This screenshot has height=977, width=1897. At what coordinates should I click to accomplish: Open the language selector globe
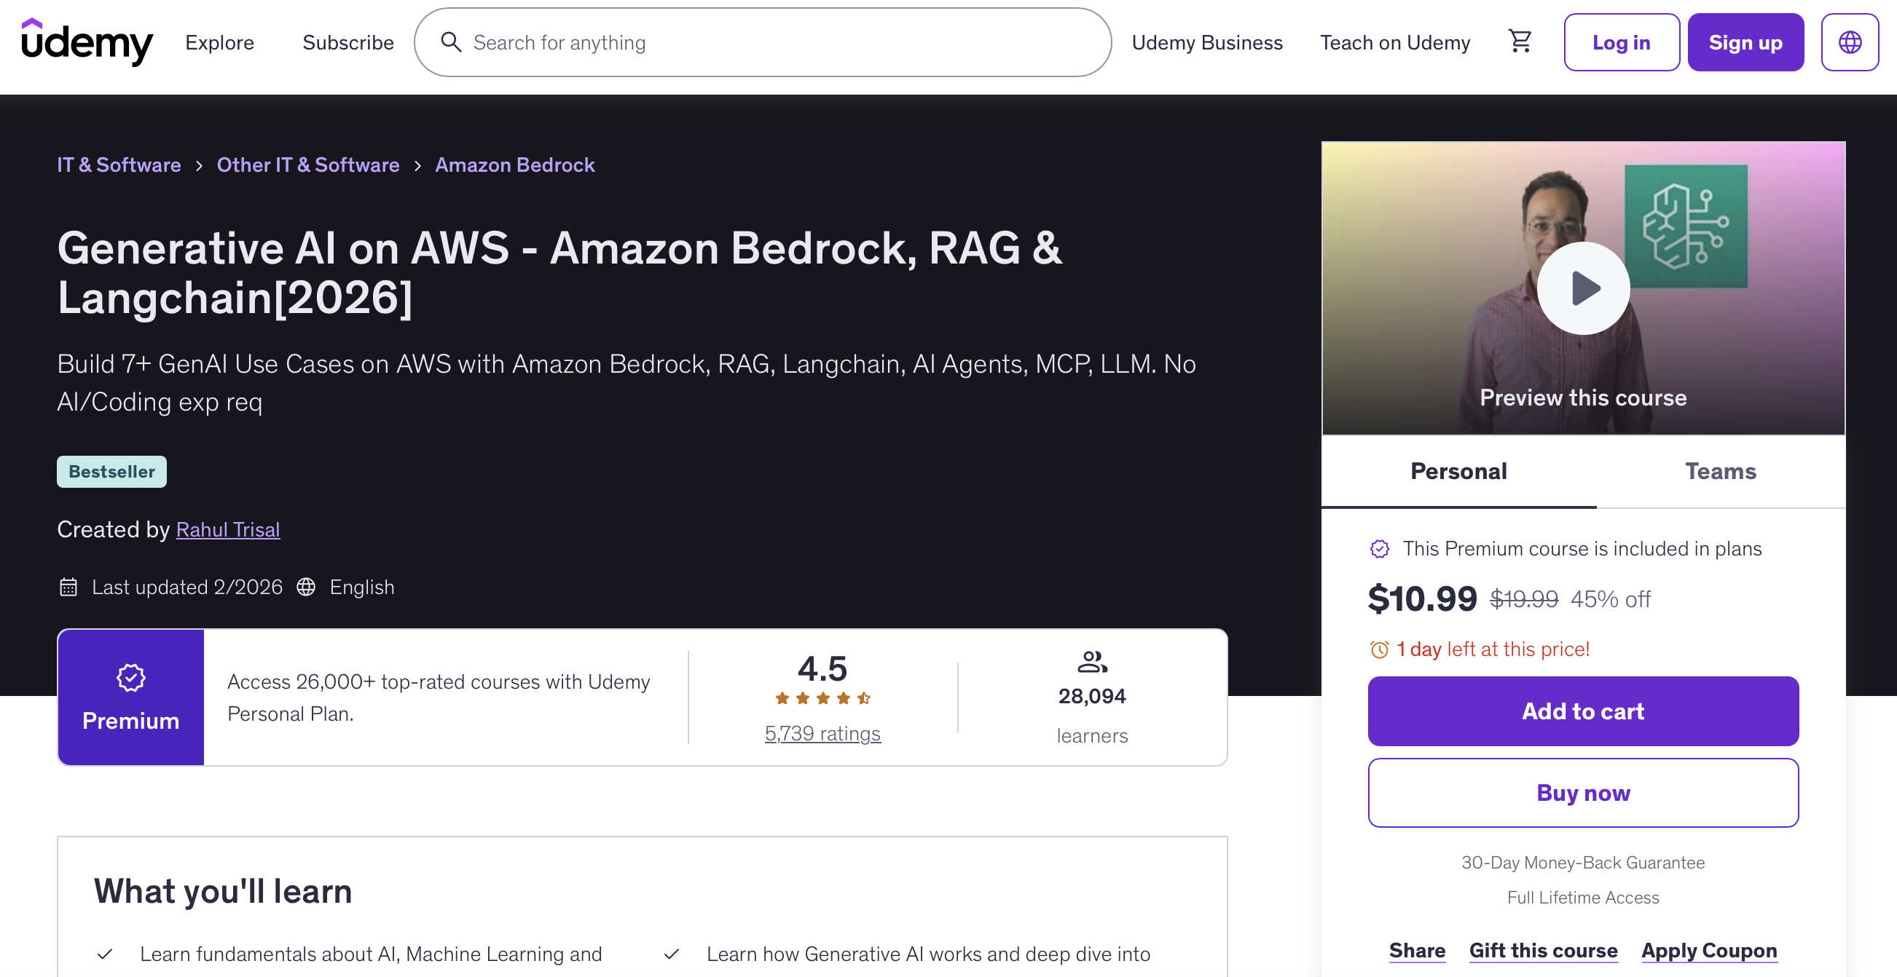pyautogui.click(x=1849, y=42)
